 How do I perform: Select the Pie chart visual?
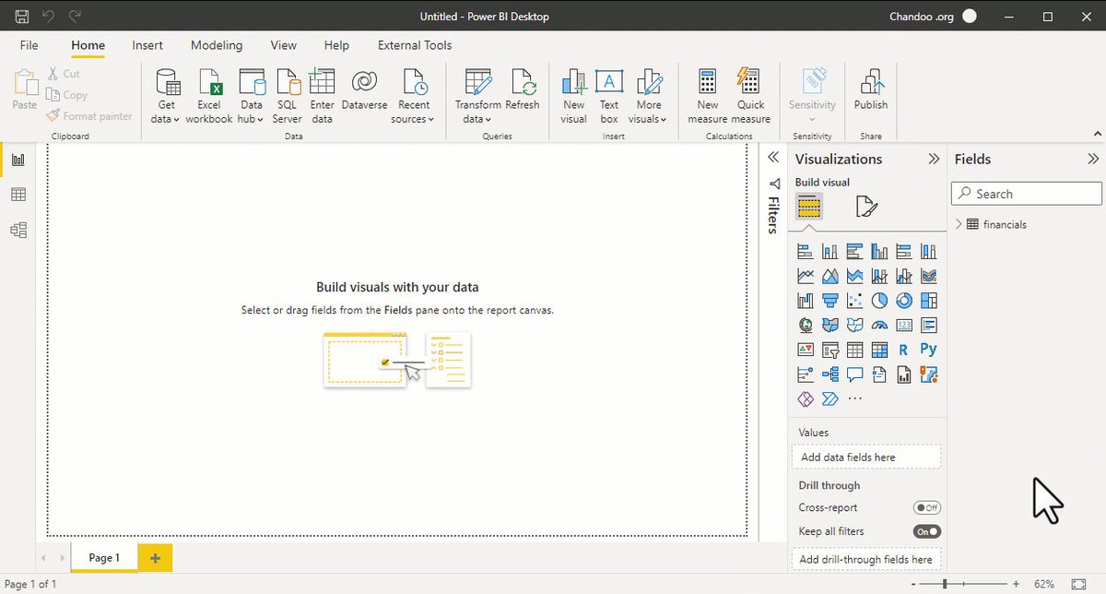click(x=879, y=301)
